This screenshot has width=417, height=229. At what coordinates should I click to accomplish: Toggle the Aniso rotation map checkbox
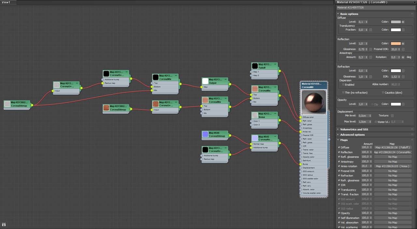[x=339, y=166]
